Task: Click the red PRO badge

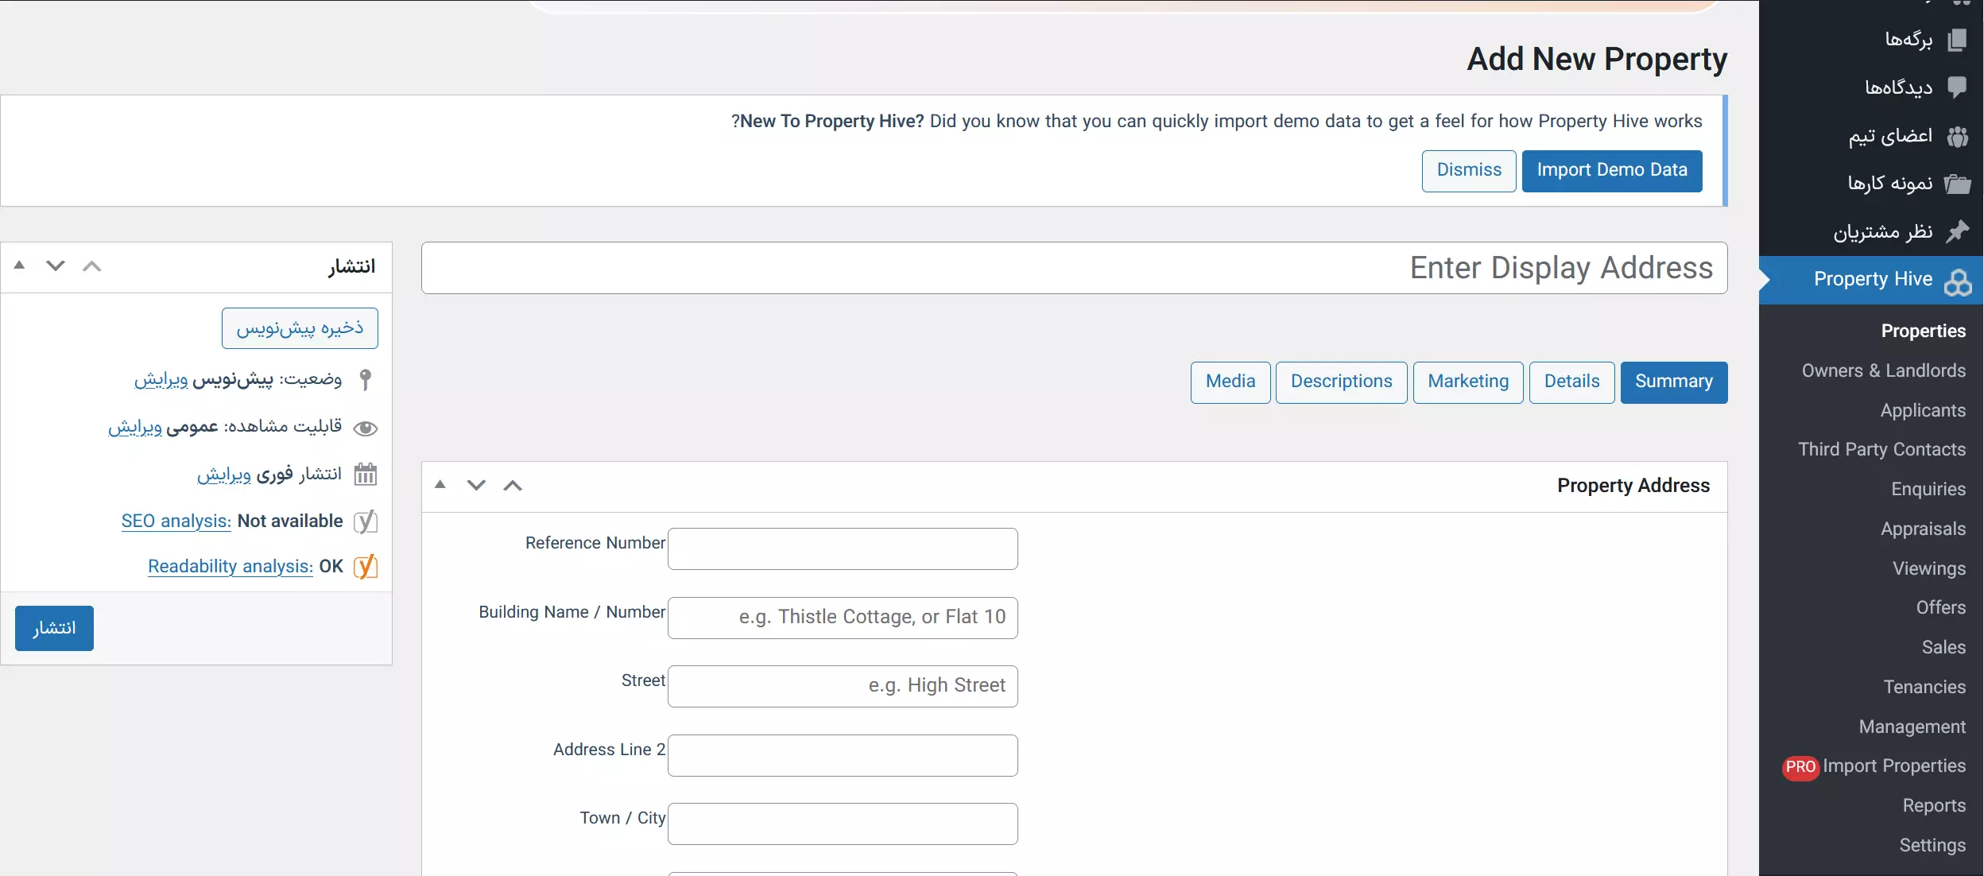Action: 1801,767
